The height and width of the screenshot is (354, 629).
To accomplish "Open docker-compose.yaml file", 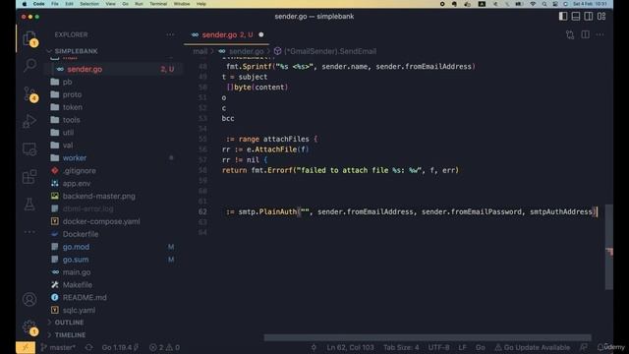I will pos(101,221).
